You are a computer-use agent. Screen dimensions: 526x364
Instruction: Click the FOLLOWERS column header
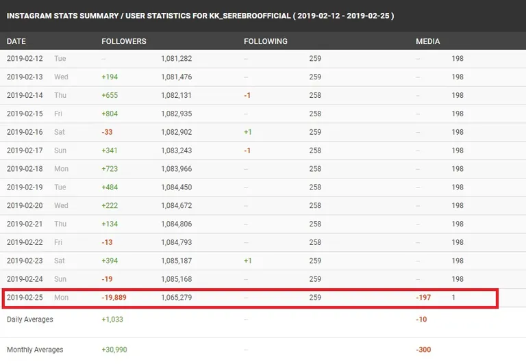[x=124, y=41]
